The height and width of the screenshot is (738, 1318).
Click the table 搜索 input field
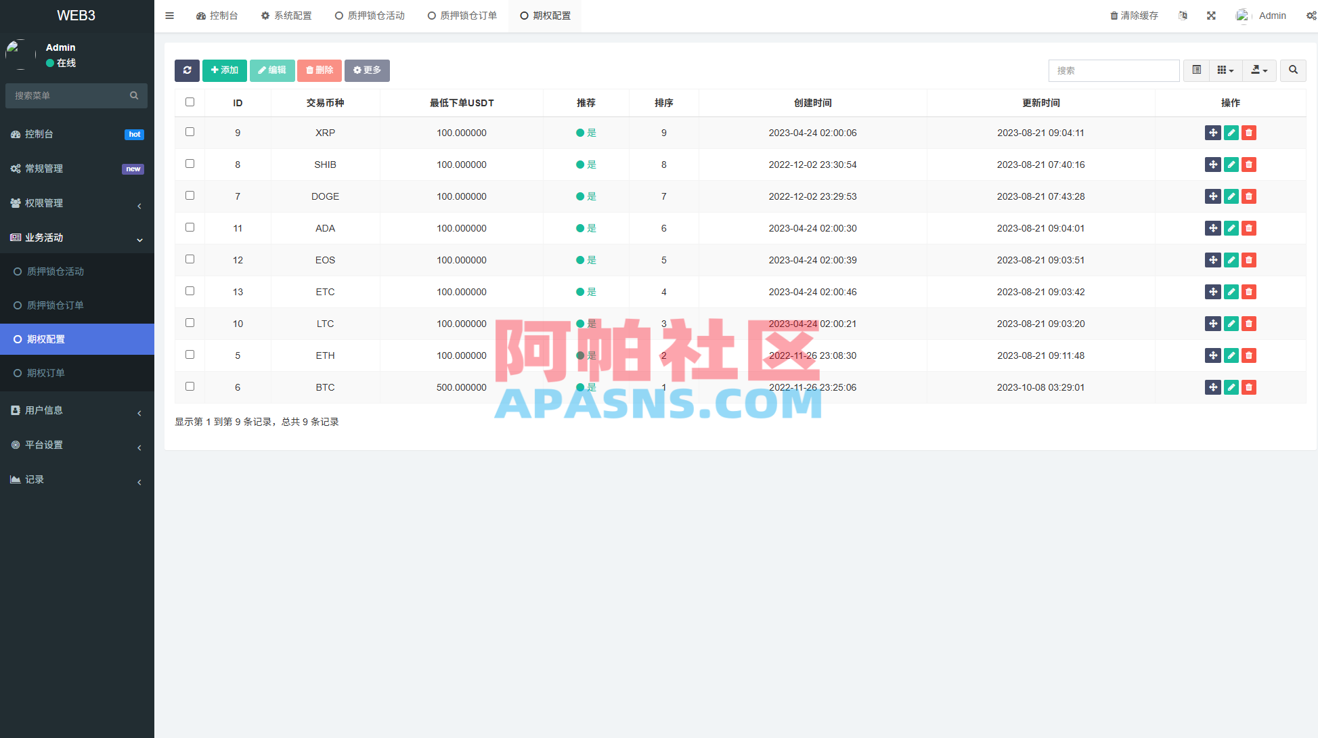[x=1114, y=70]
